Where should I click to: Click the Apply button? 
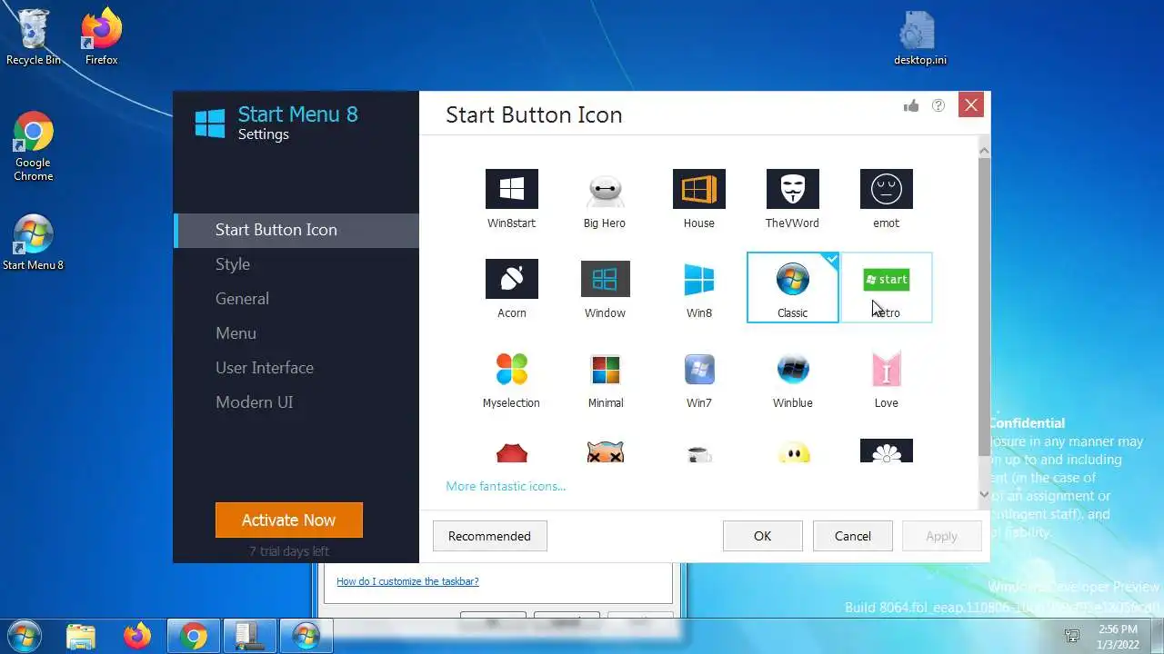[x=941, y=536]
